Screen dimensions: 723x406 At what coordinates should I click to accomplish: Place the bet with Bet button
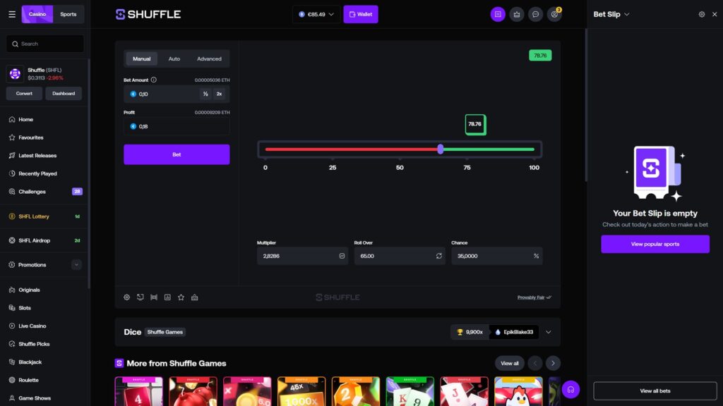(x=177, y=154)
